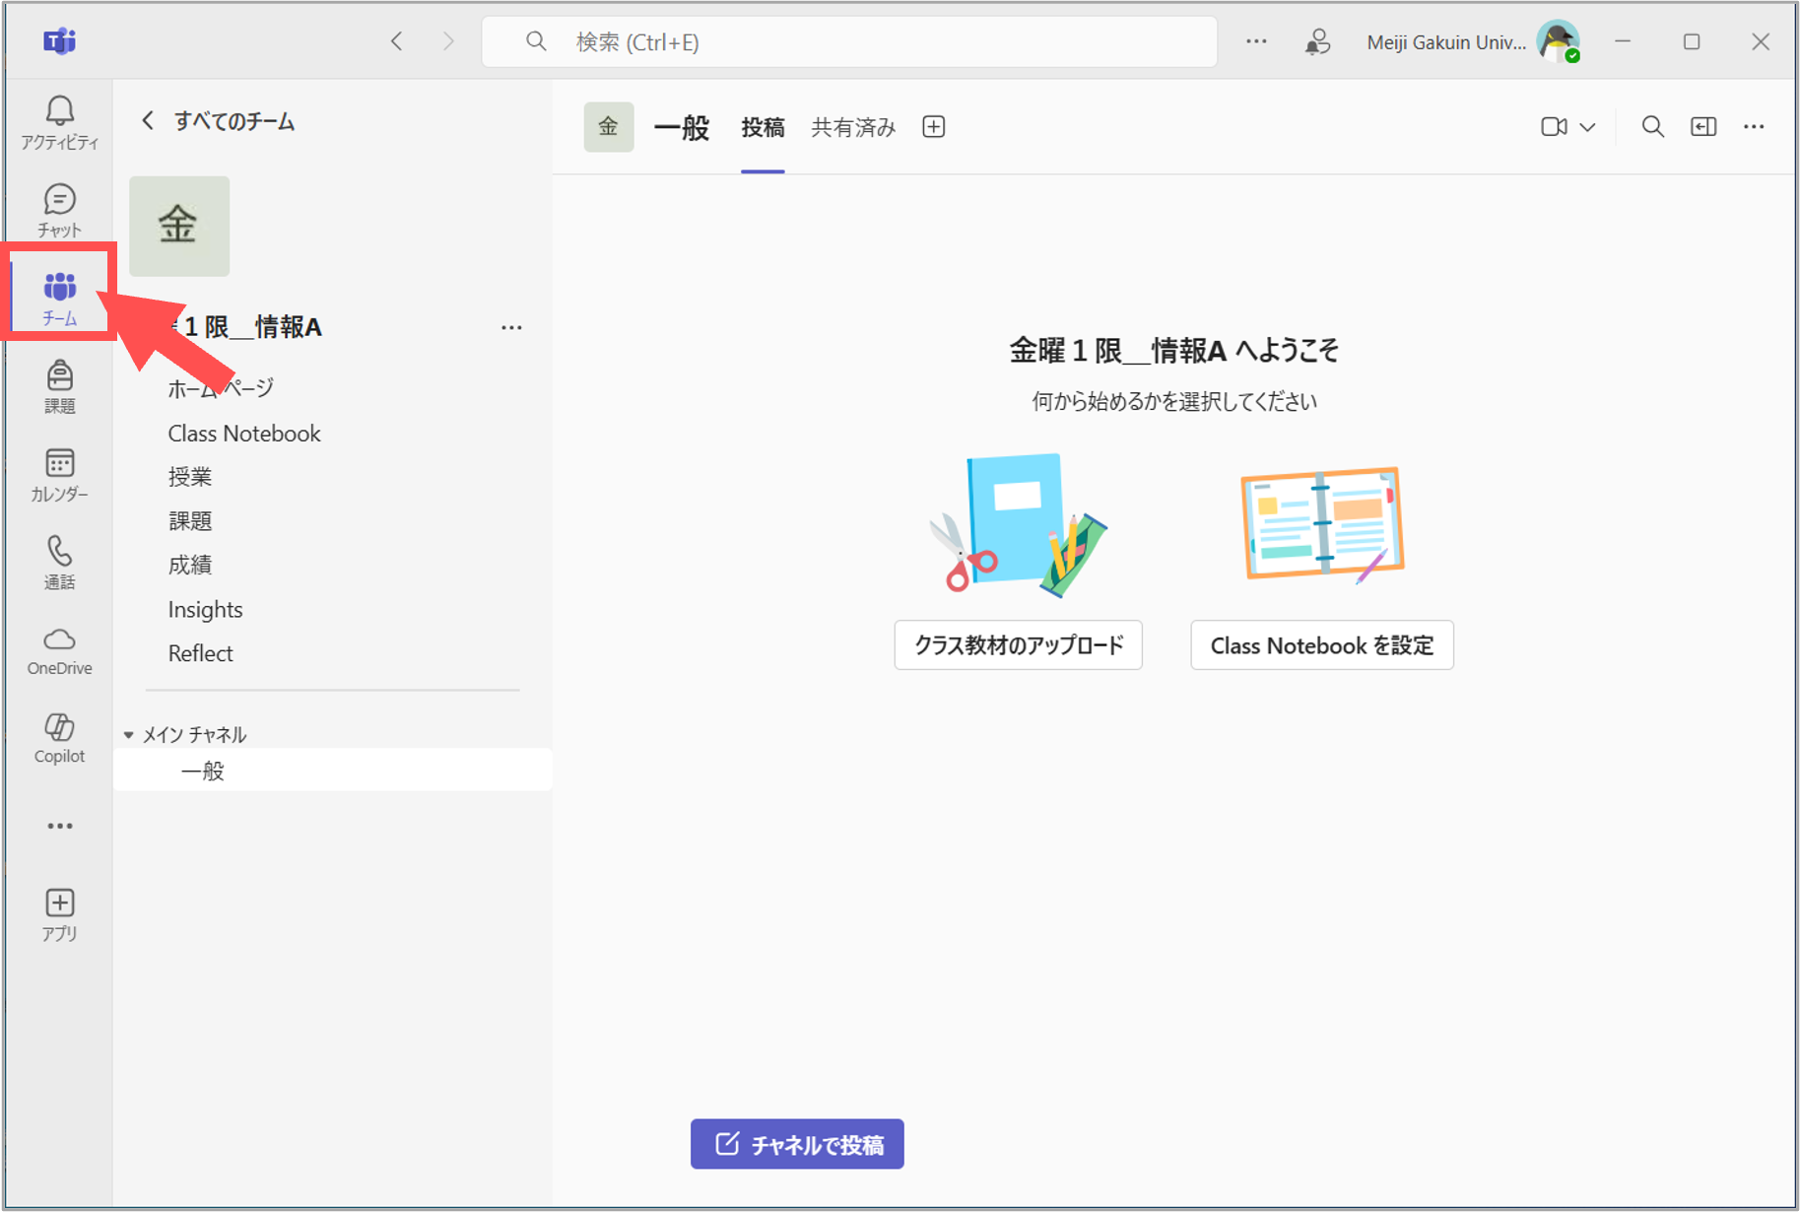Click Class Notebook を設定 button
1800x1212 pixels.
coord(1321,645)
